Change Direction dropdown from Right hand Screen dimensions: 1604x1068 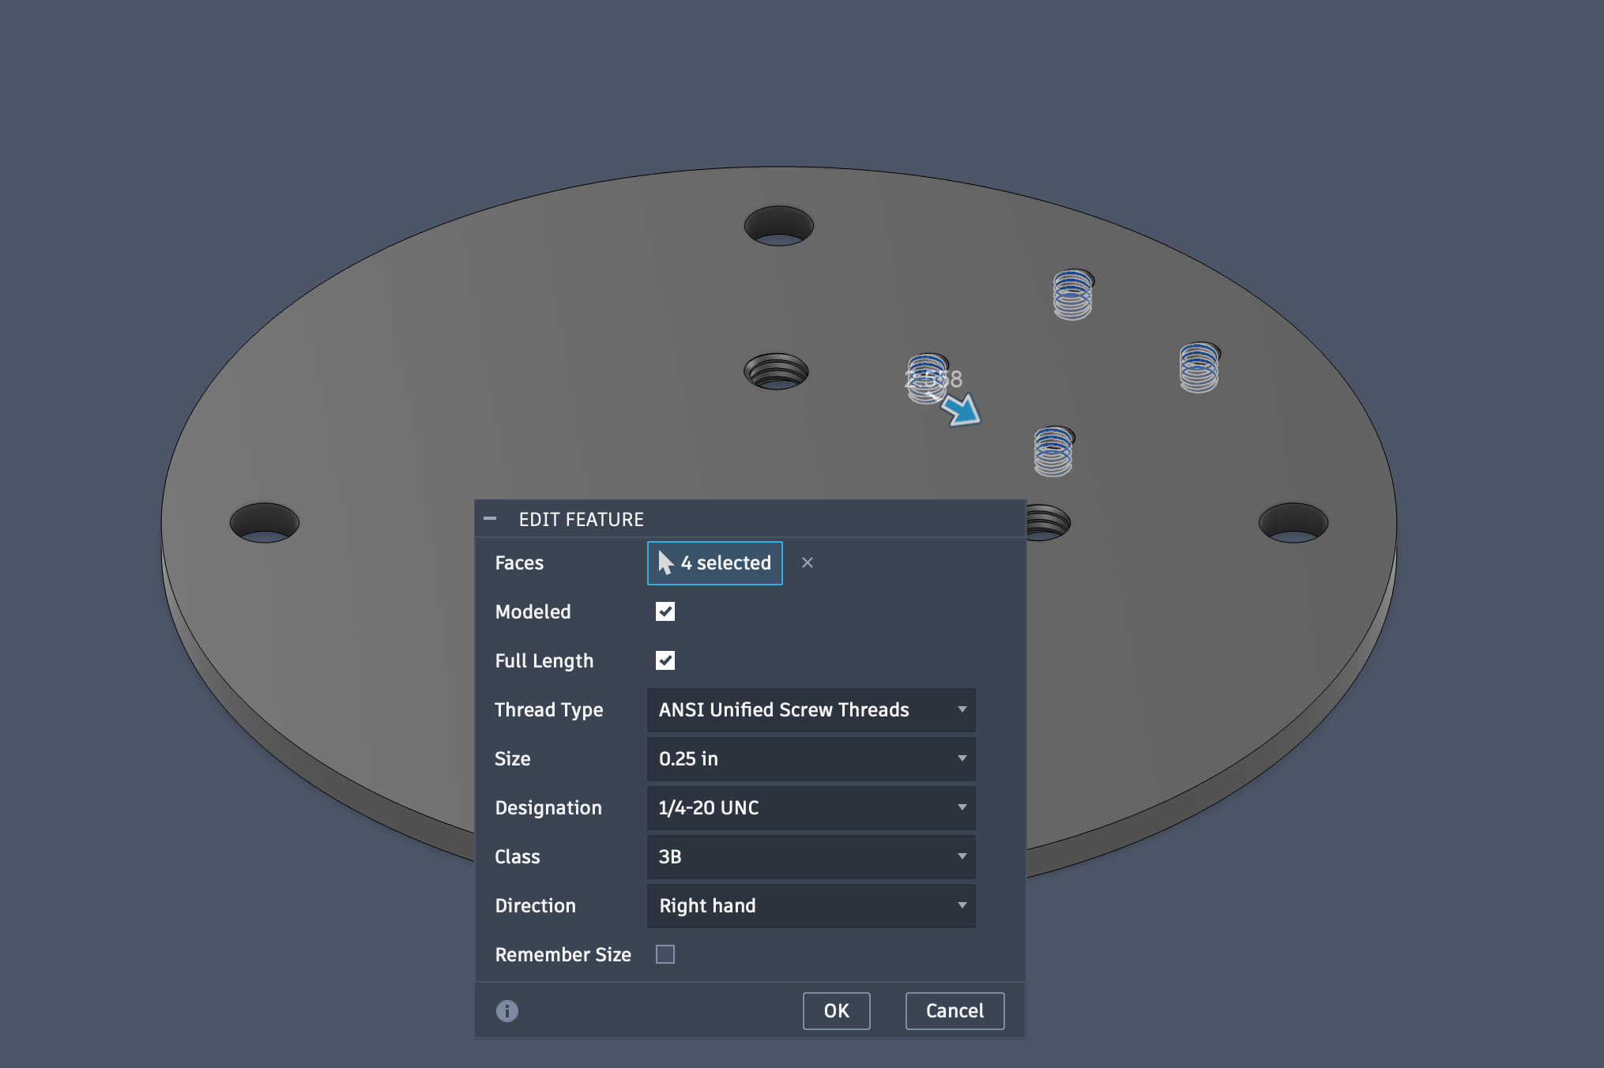pyautogui.click(x=811, y=905)
